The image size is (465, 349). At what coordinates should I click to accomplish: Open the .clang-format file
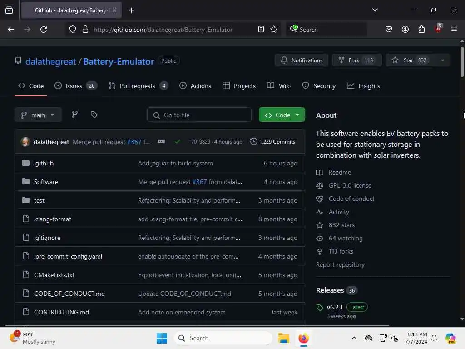[53, 219]
